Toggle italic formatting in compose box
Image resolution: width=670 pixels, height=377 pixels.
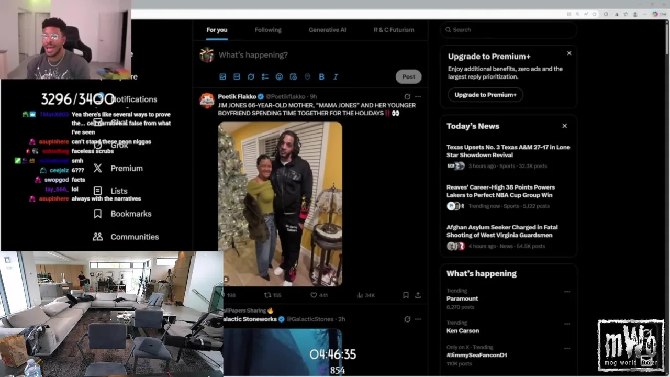pos(336,76)
